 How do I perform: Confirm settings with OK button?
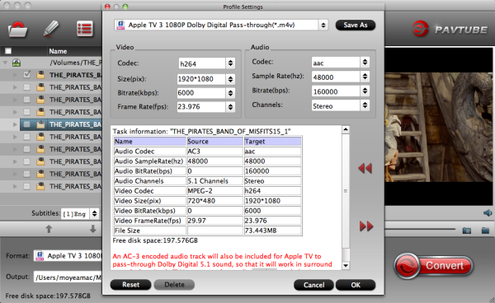pos(356,285)
